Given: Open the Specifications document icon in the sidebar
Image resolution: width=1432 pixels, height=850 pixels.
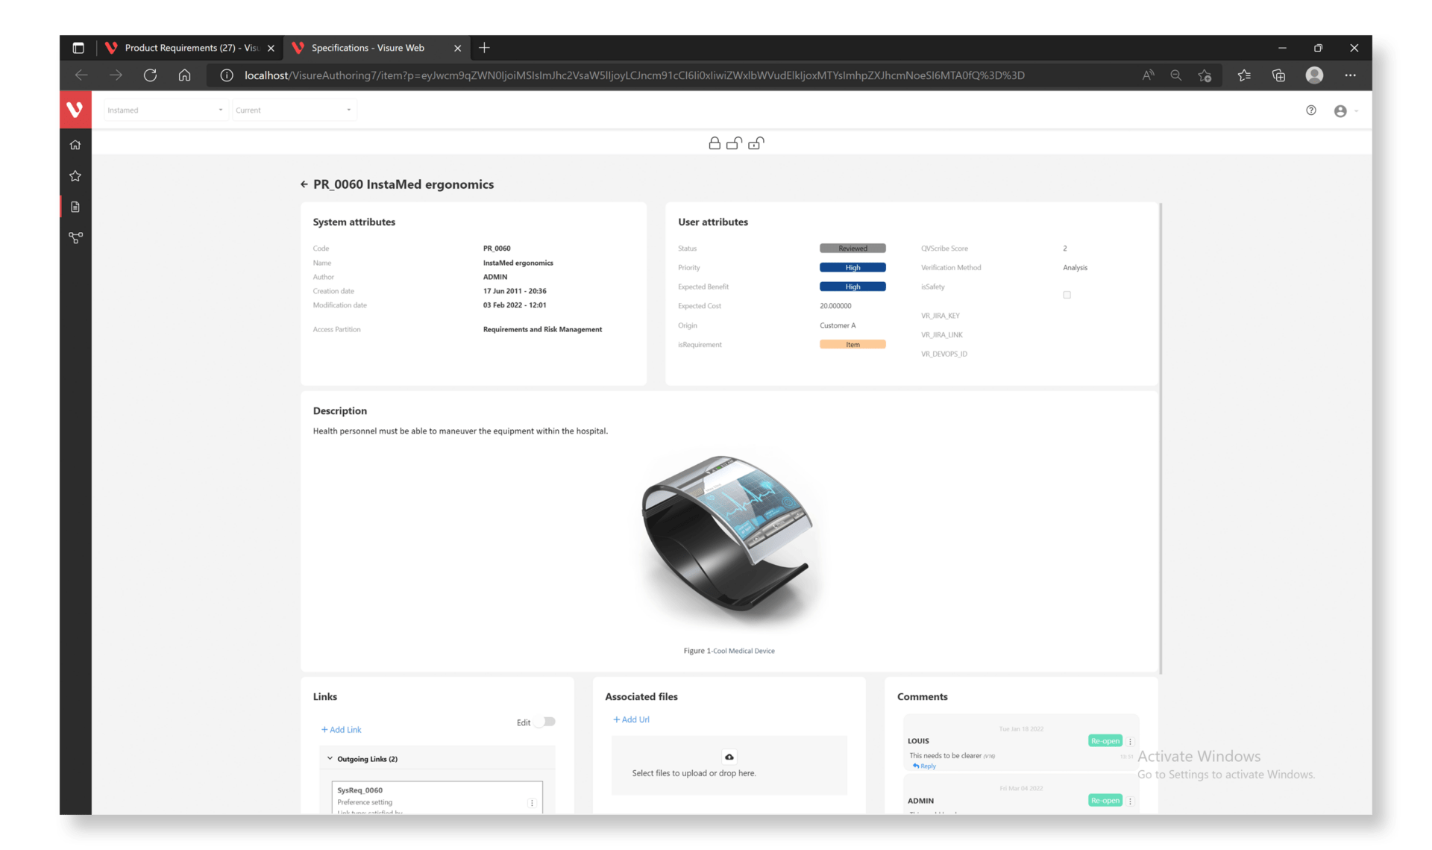Looking at the screenshot, I should pos(75,207).
